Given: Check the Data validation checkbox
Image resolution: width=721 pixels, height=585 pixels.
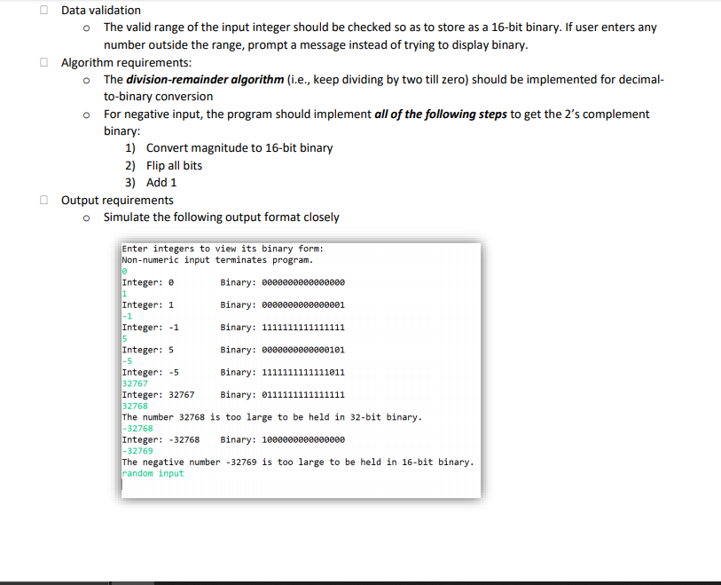Looking at the screenshot, I should pos(43,10).
